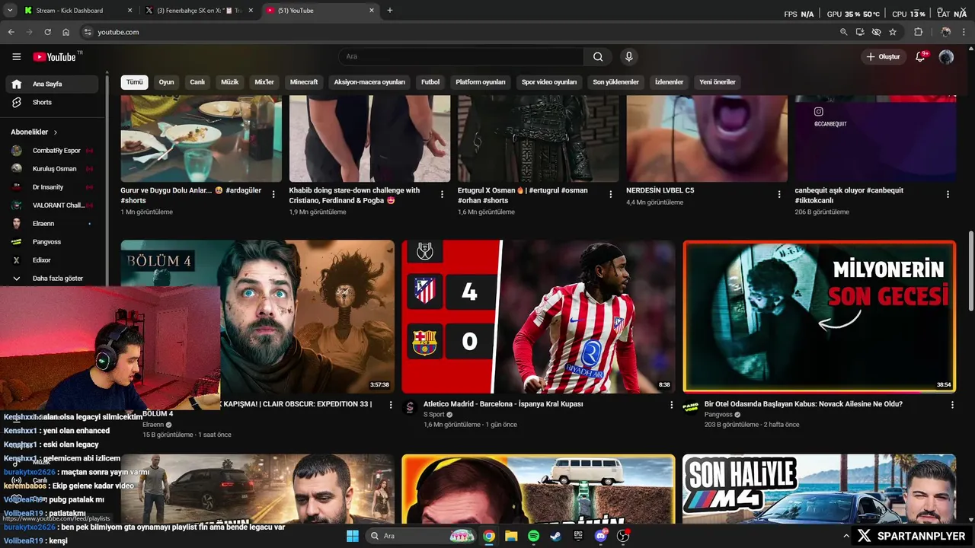Screen dimensions: 975x548
Task: Open Spotify from the taskbar
Action: coord(533,536)
